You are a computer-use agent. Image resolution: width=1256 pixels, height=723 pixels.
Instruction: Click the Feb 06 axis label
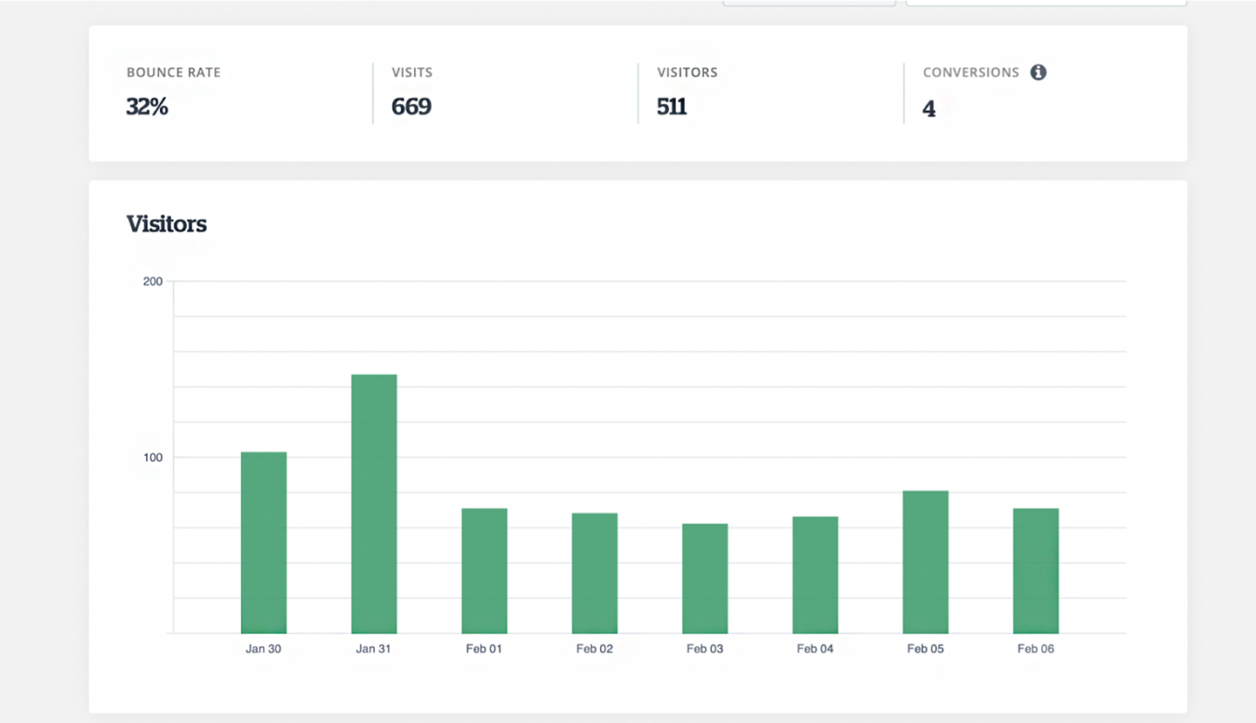pos(1036,649)
